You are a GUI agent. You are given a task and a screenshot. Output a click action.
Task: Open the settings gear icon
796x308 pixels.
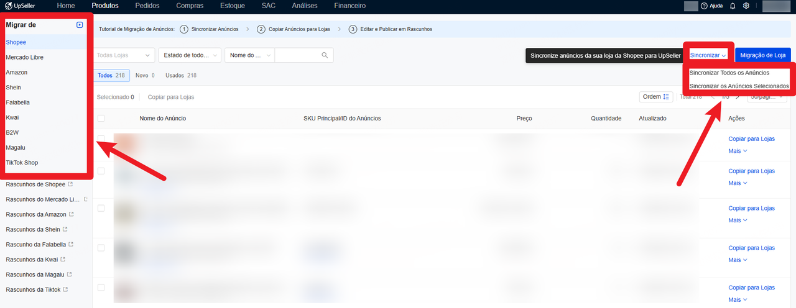746,6
